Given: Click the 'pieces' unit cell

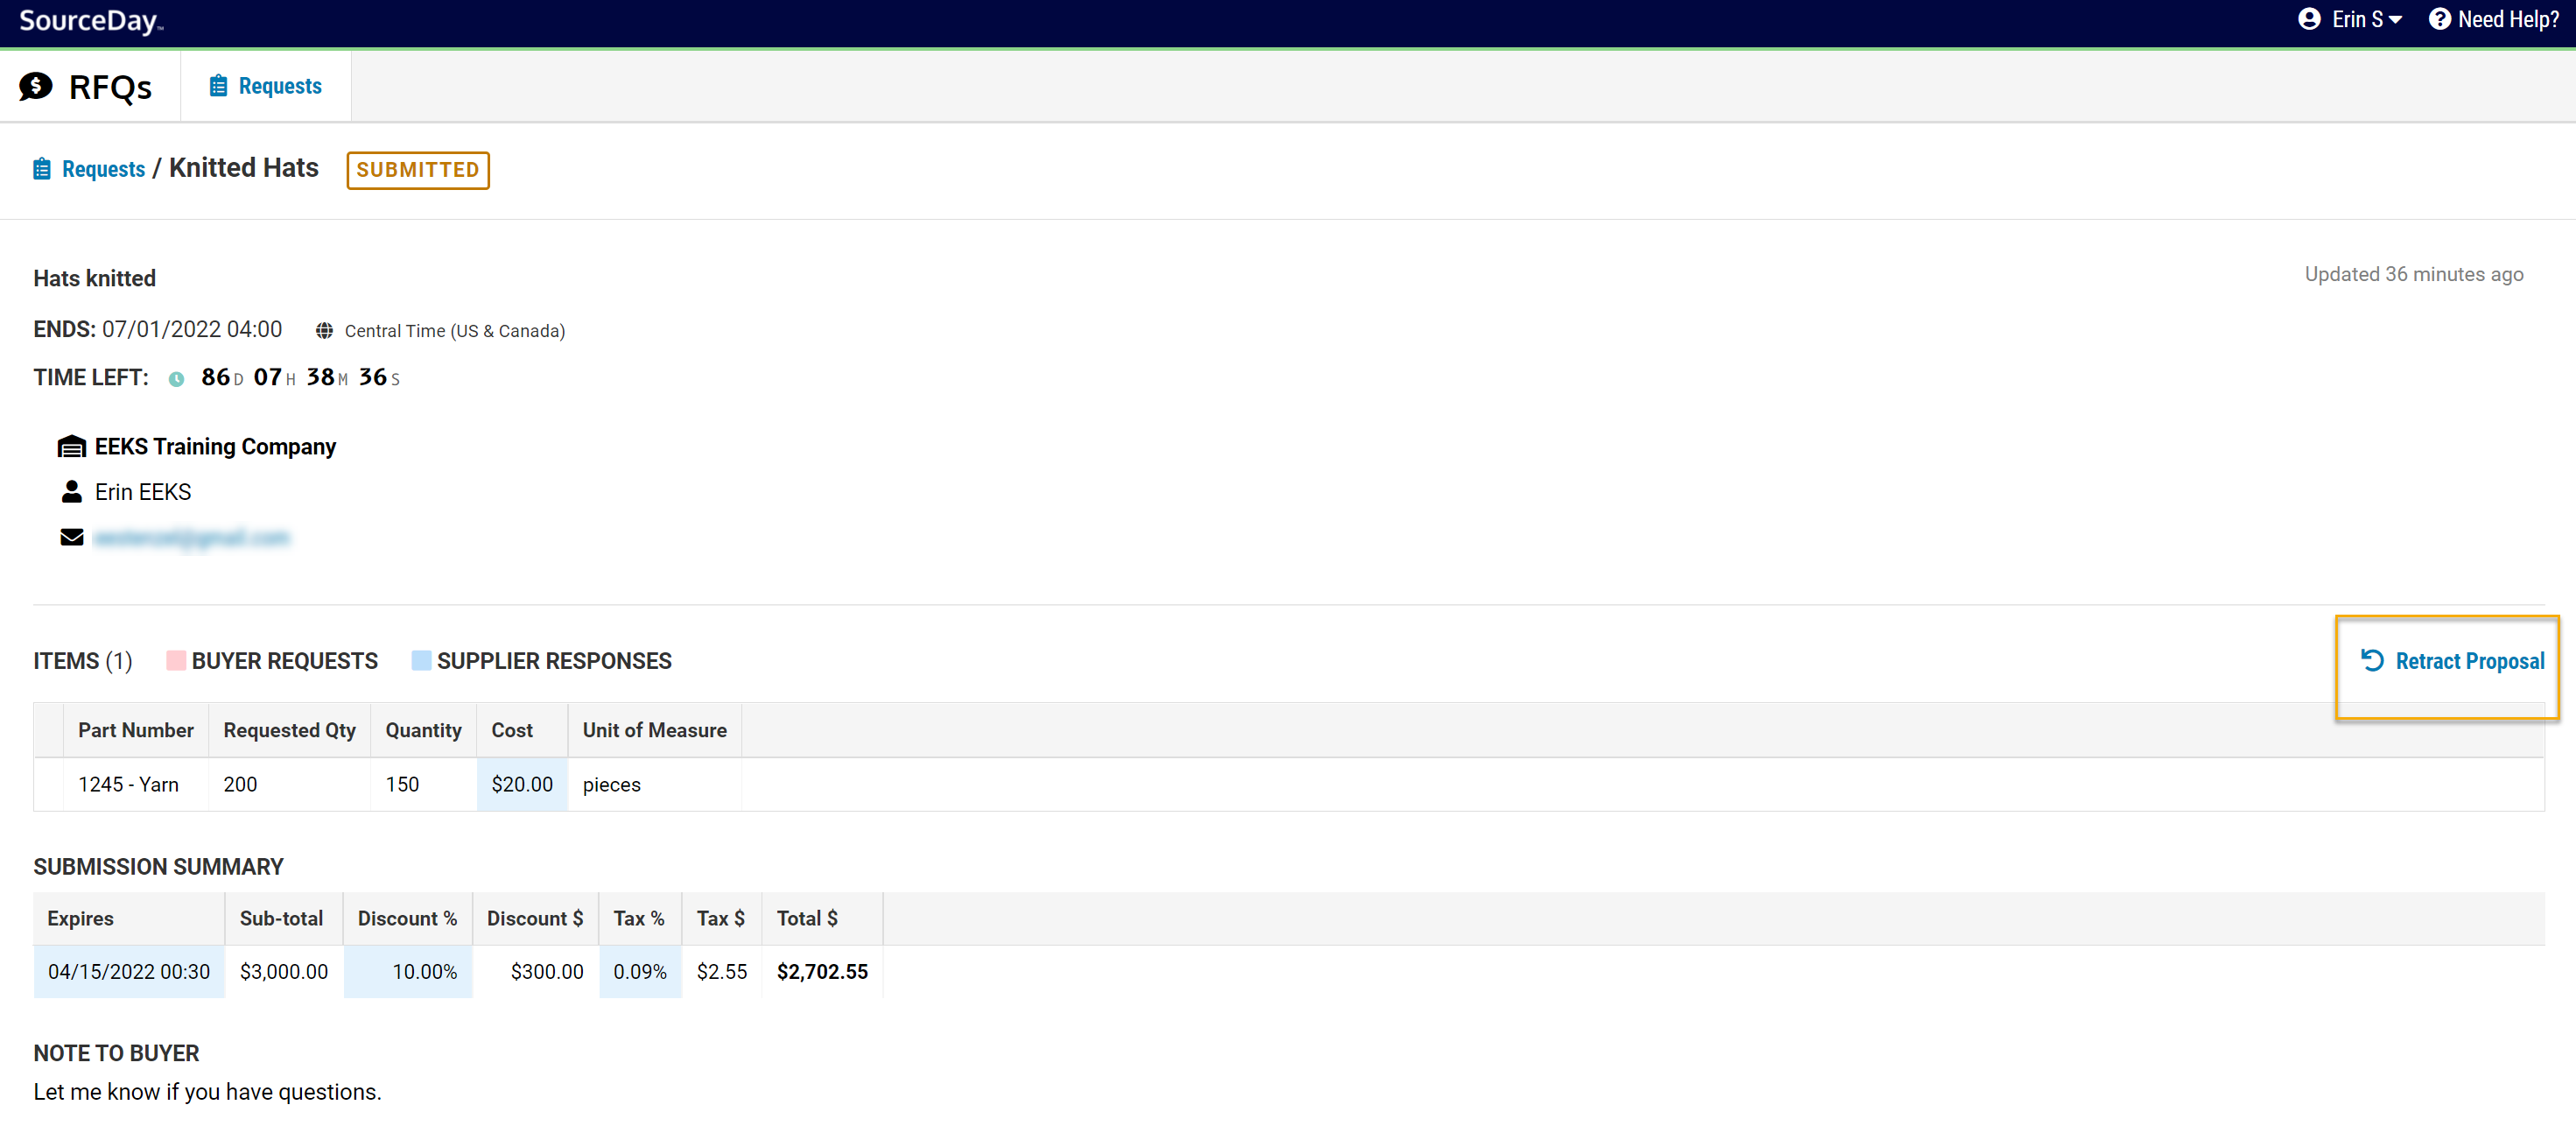Looking at the screenshot, I should coord(654,784).
